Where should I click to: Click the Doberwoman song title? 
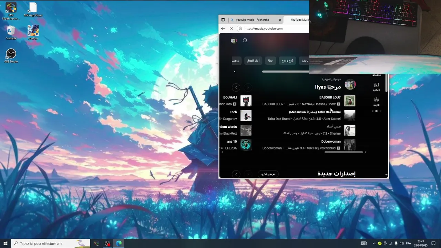[x=331, y=142]
